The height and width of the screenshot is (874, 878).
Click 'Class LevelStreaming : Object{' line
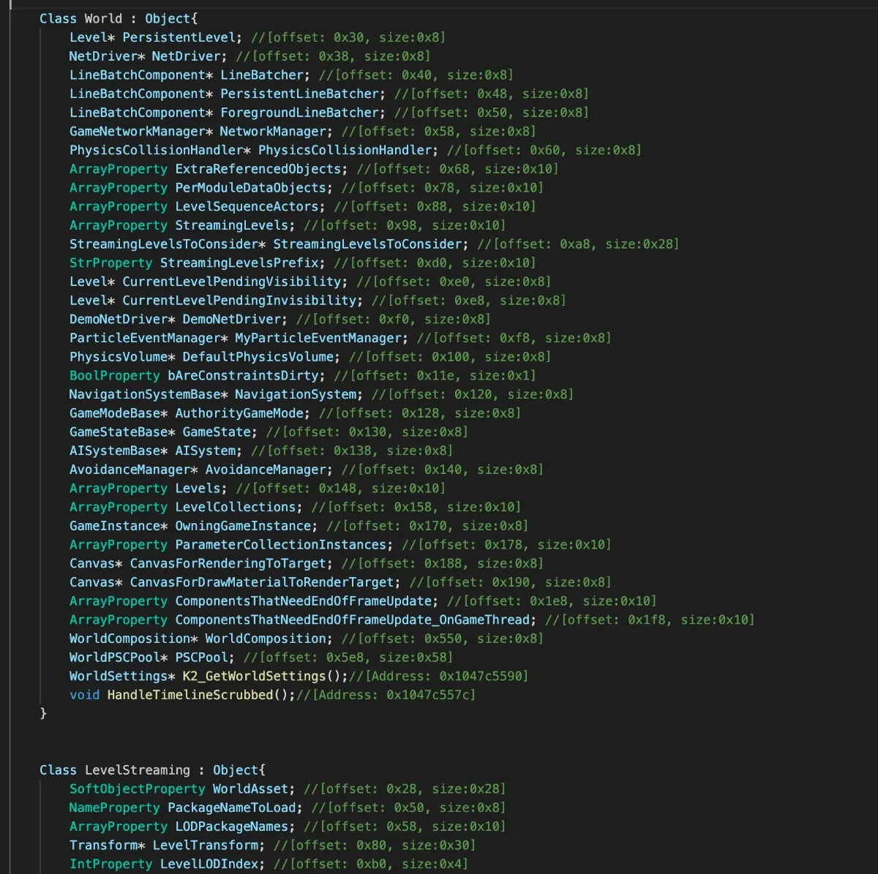(152, 770)
